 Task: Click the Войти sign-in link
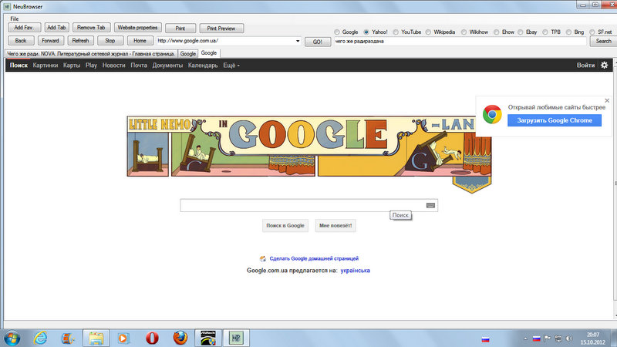coord(585,66)
